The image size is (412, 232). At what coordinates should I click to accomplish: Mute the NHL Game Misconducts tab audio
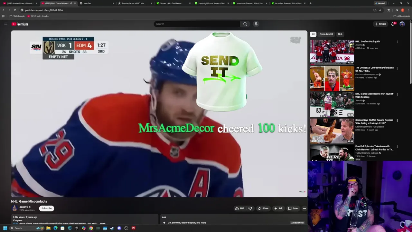click(71, 3)
